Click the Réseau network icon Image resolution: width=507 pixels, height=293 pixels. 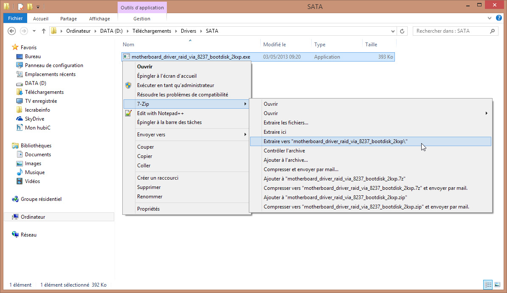[15, 234]
